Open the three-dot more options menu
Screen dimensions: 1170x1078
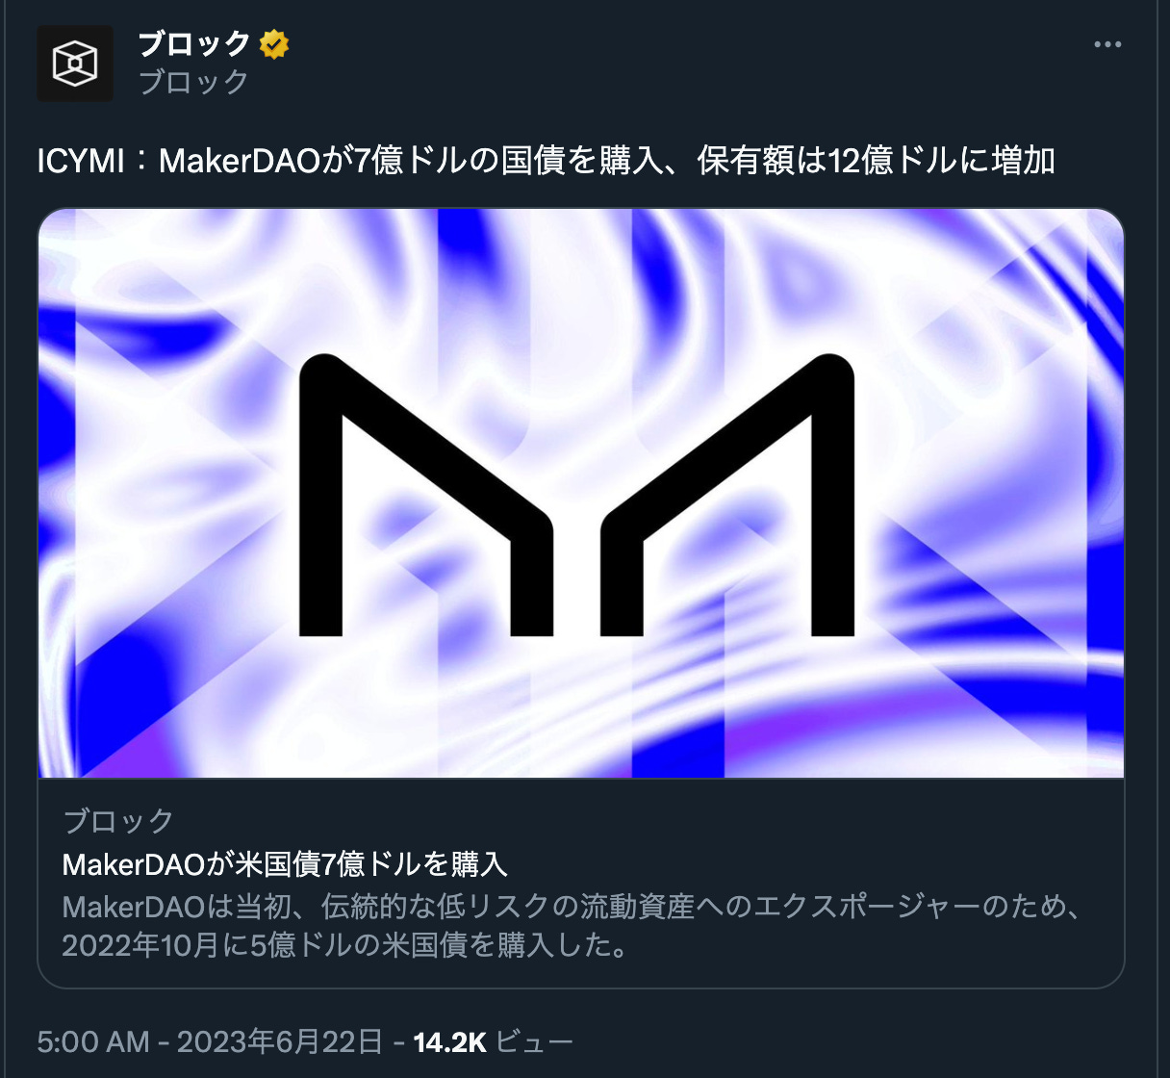[x=1107, y=44]
